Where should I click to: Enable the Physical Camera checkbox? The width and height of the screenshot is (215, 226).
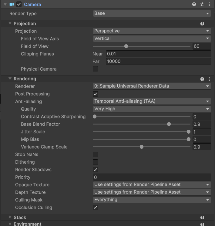(x=95, y=69)
